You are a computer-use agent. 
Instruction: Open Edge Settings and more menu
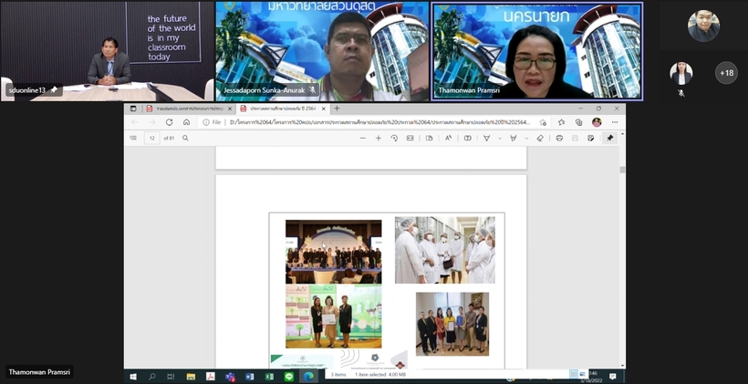click(615, 122)
